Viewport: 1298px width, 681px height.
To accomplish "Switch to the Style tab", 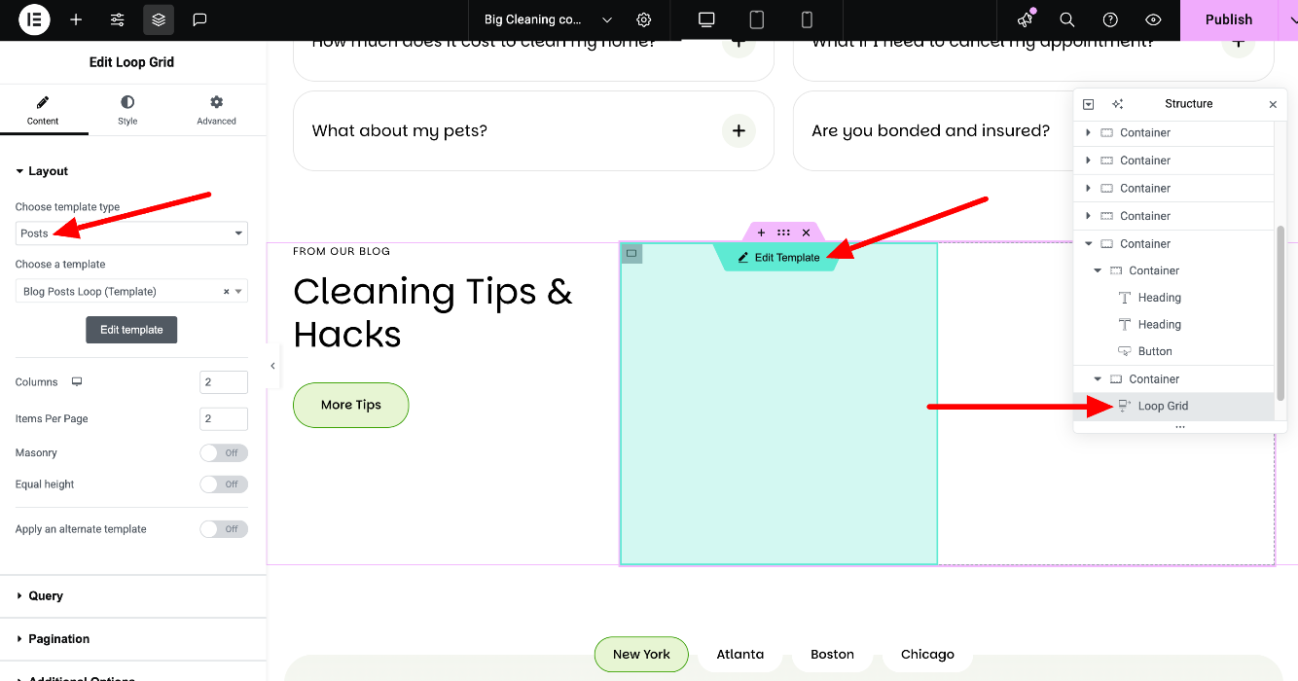I will point(127,109).
